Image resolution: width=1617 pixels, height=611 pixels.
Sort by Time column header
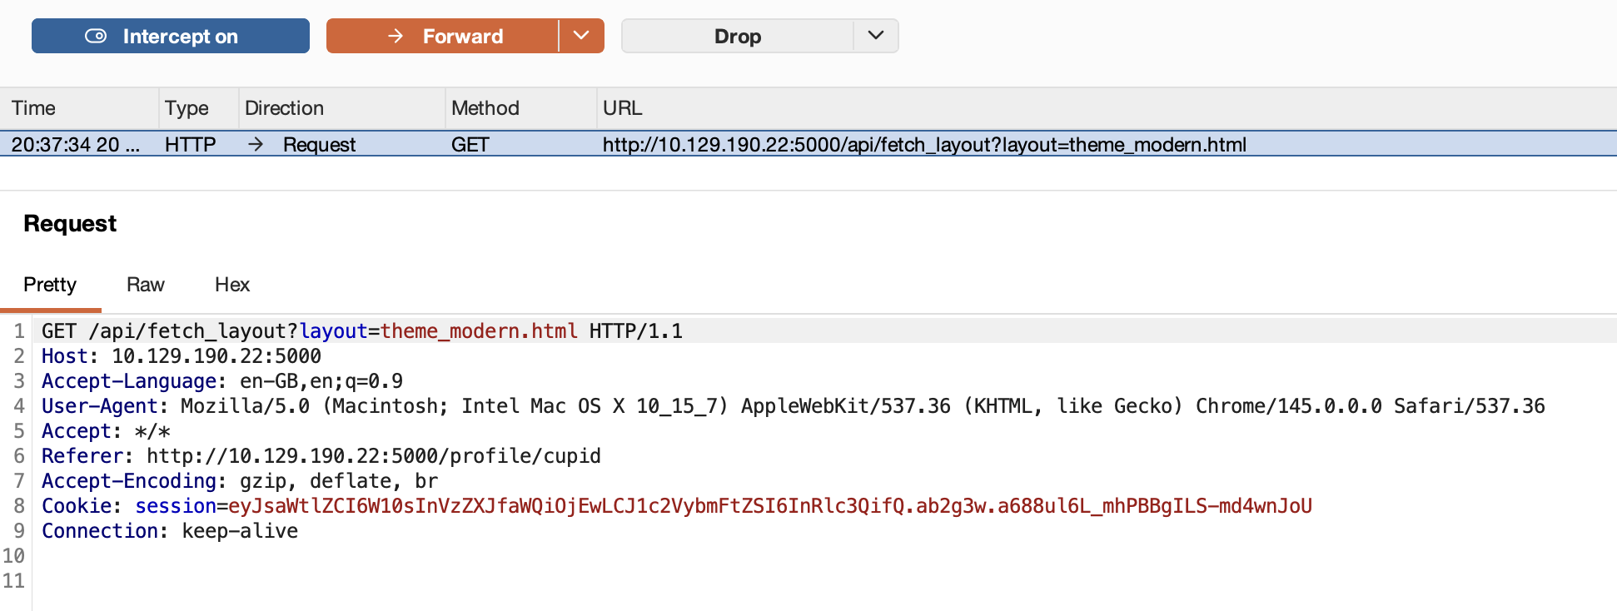[x=34, y=108]
